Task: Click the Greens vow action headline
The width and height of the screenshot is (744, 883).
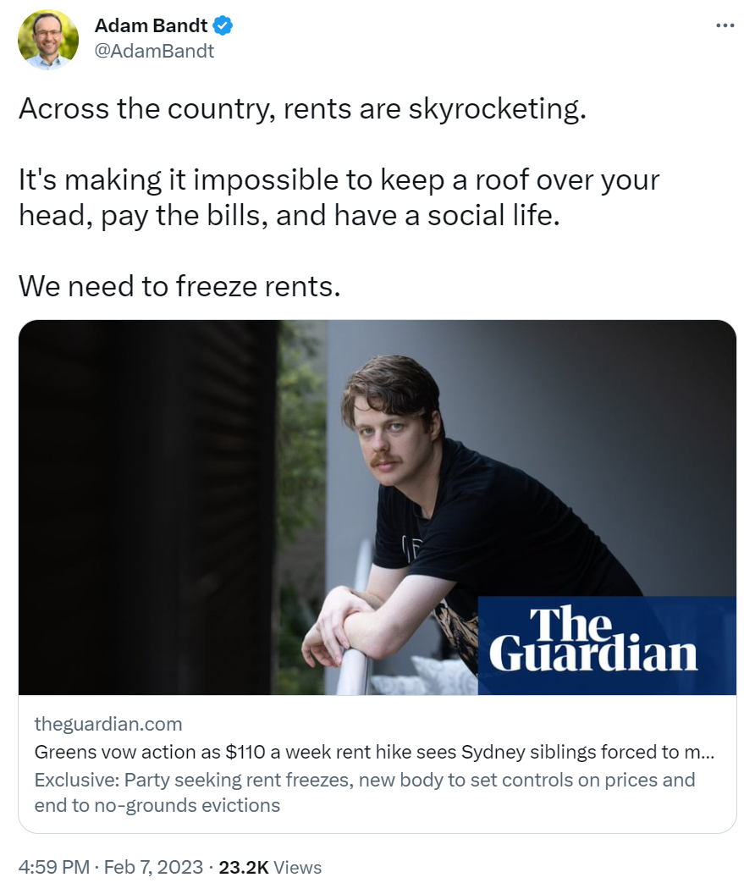Action: pyautogui.click(x=374, y=752)
